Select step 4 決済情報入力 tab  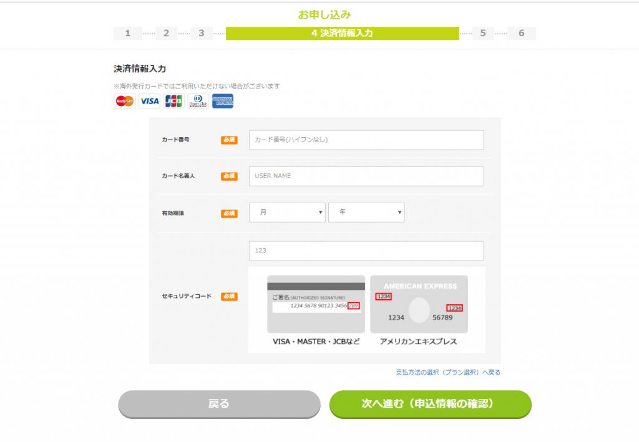pyautogui.click(x=343, y=34)
